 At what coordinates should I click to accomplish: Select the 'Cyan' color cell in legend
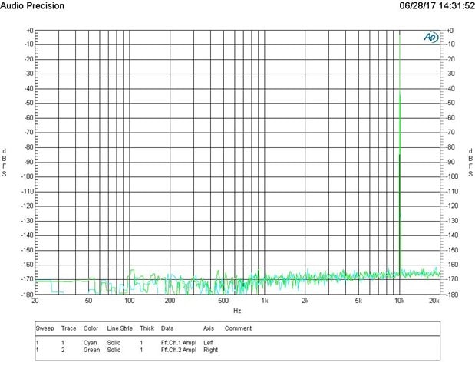point(91,343)
